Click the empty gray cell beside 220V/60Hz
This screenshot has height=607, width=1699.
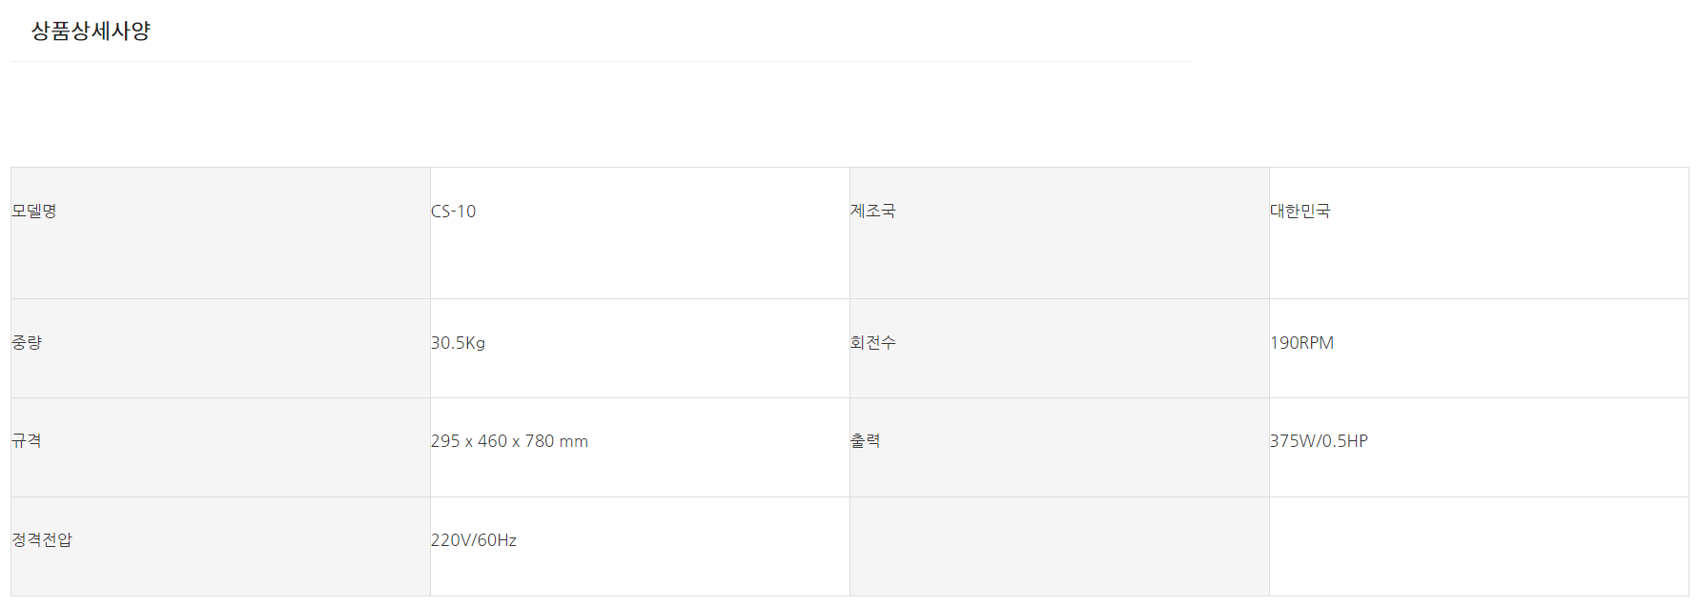1058,546
